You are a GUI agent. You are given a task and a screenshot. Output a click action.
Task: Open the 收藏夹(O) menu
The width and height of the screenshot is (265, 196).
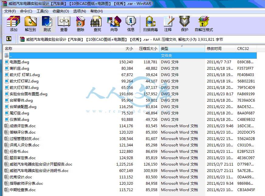click(61, 11)
